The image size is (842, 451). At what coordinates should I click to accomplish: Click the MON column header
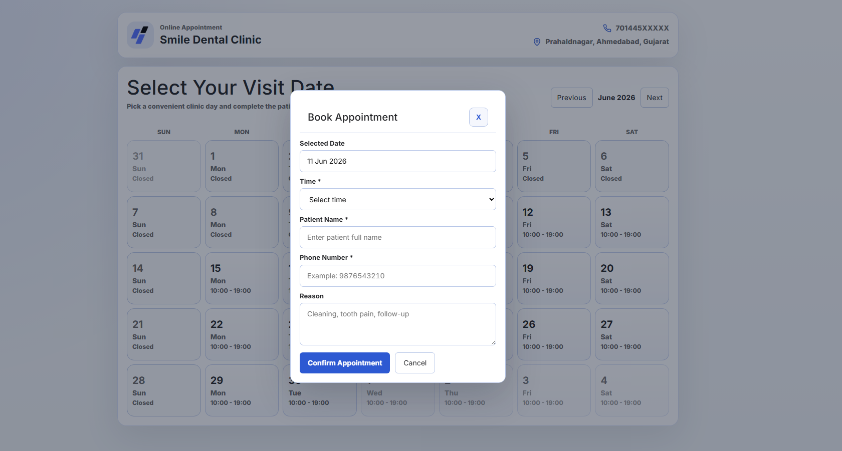coord(242,132)
